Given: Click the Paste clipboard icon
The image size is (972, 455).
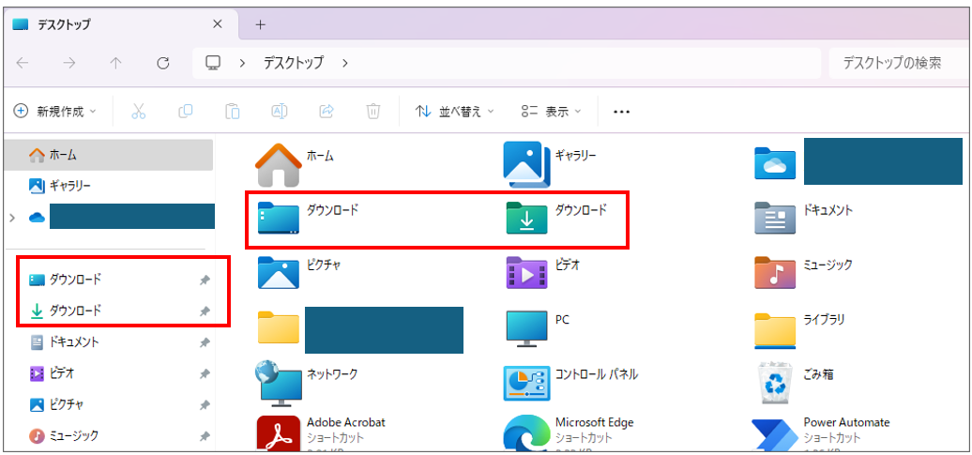Looking at the screenshot, I should [233, 111].
